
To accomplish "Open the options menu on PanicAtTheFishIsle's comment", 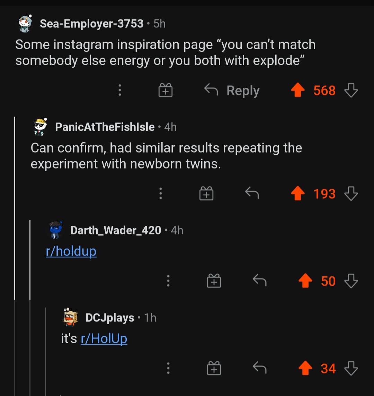I will click(x=160, y=193).
